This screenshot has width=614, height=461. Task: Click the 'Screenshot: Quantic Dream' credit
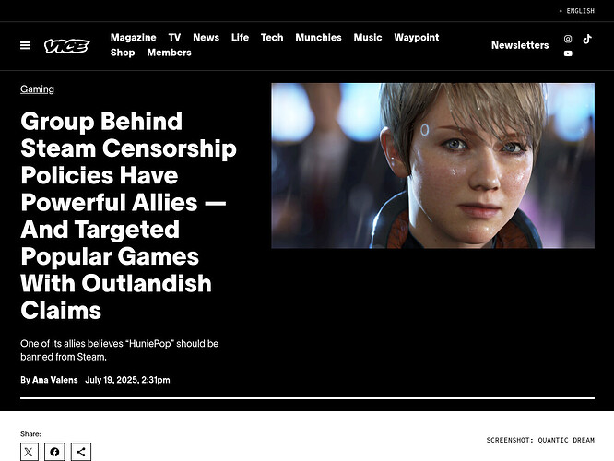540,440
